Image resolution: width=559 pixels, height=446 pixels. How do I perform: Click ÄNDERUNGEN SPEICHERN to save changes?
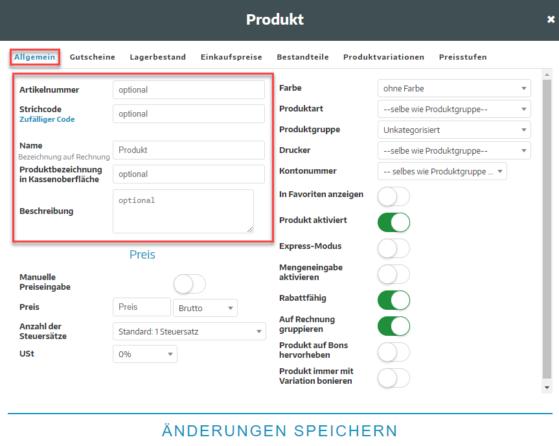(x=280, y=430)
